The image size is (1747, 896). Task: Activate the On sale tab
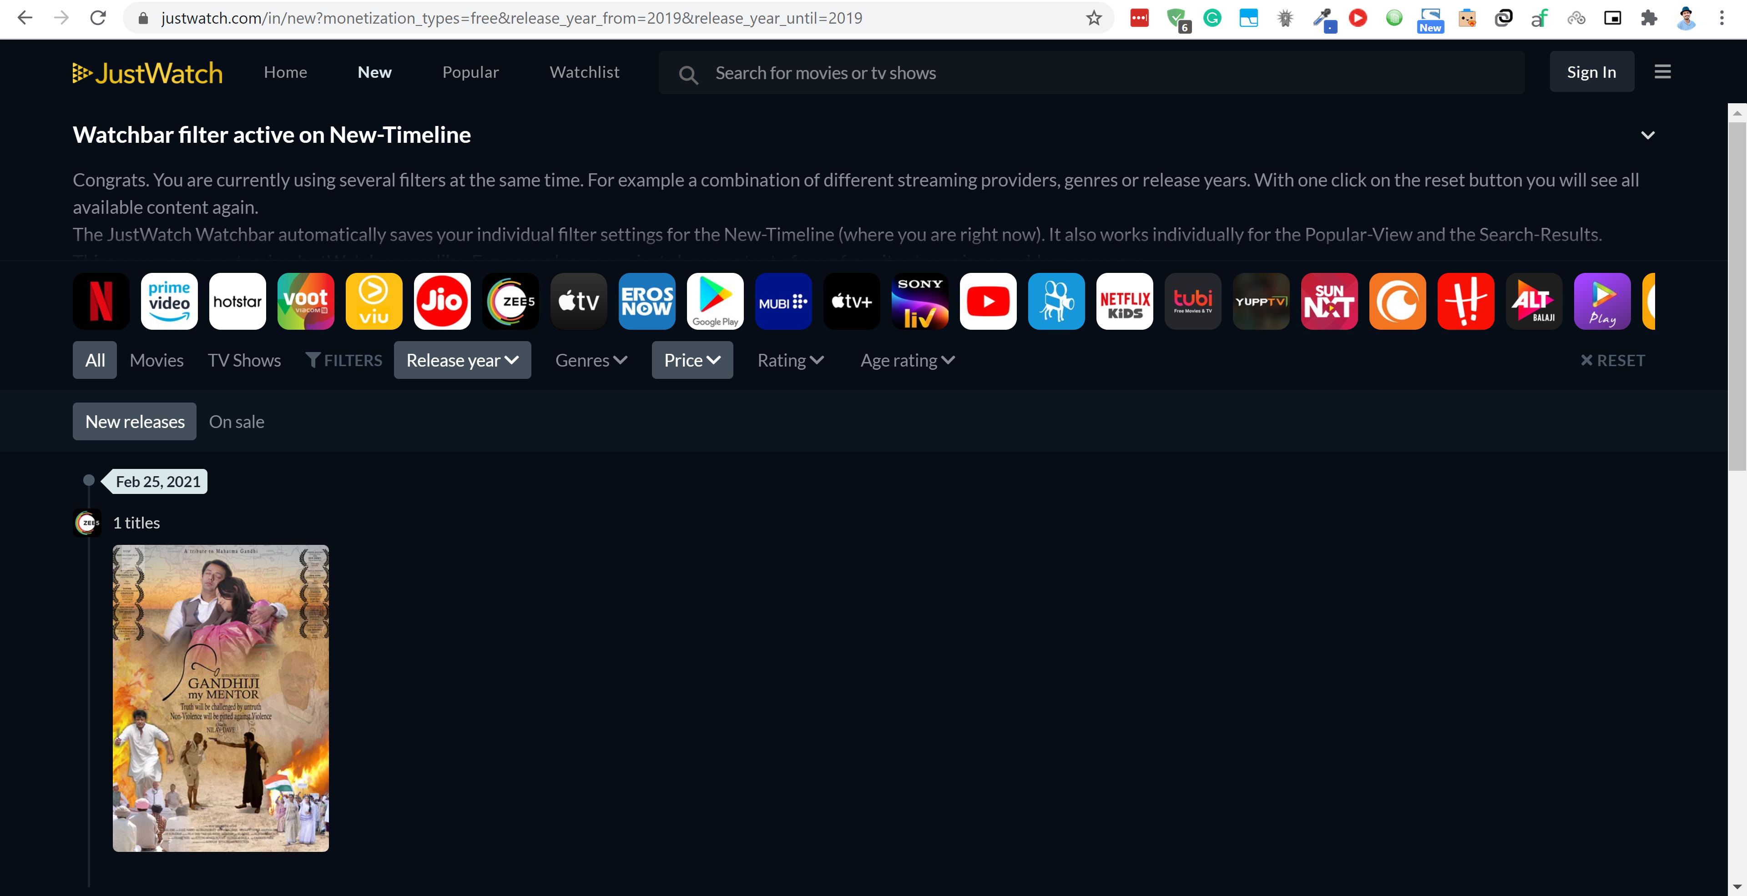click(x=237, y=421)
